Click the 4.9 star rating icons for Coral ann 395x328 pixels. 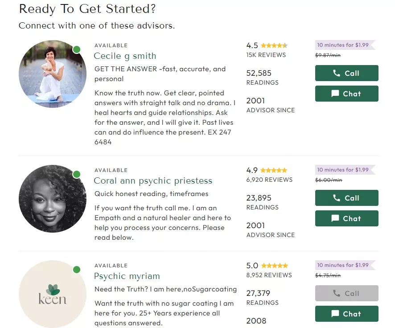point(274,170)
